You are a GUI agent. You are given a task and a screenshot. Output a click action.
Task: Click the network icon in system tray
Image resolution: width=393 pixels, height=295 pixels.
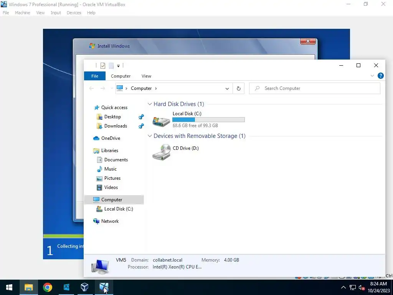coord(353,287)
